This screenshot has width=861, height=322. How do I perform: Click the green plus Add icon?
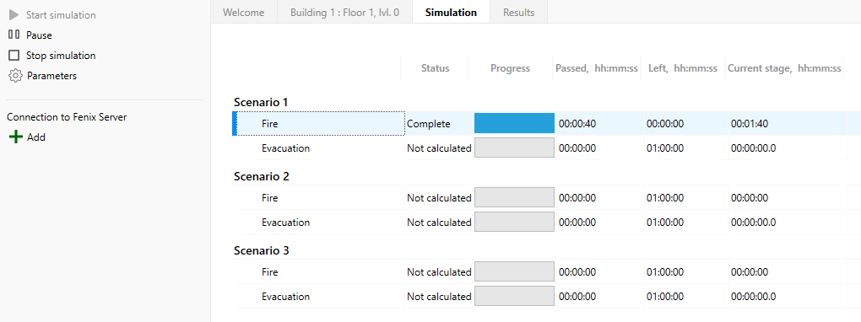click(x=17, y=137)
